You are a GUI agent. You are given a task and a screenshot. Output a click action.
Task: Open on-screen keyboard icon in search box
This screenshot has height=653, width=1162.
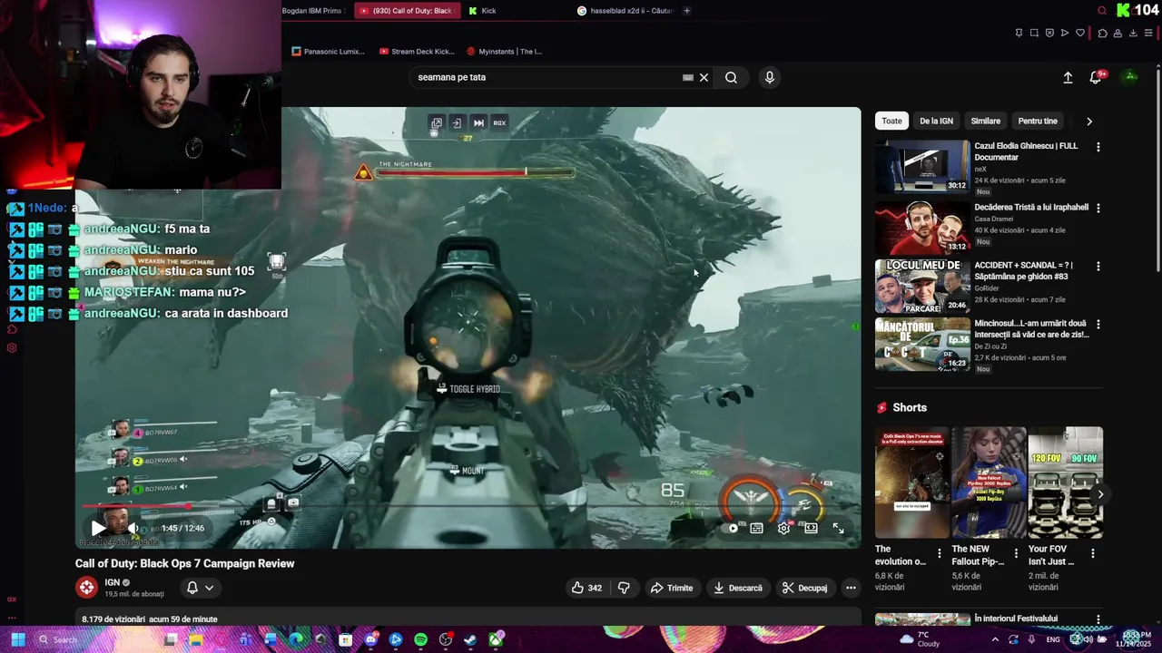click(x=688, y=78)
